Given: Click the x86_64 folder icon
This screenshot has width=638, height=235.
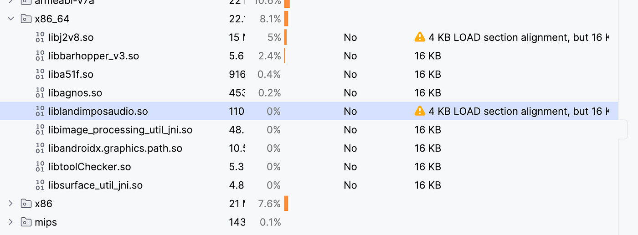Looking at the screenshot, I should coord(26,19).
